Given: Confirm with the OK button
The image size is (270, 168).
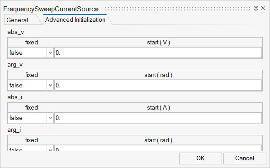Looking at the screenshot, I should click(x=200, y=158).
